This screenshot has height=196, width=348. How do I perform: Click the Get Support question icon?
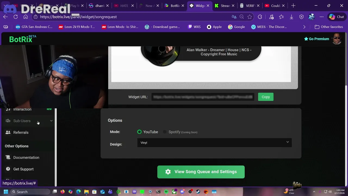(x=8, y=169)
